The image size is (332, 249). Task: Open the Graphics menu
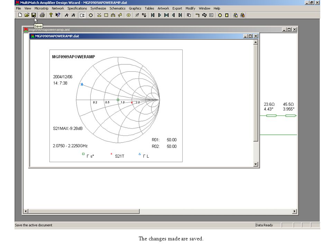135,8
